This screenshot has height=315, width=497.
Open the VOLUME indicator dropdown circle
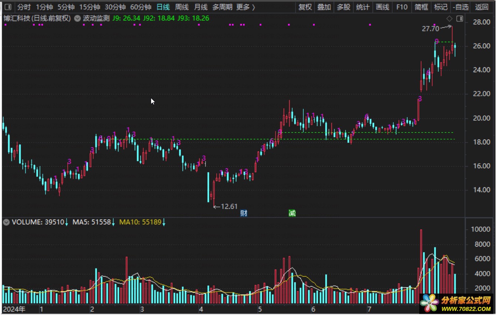(x=6, y=222)
